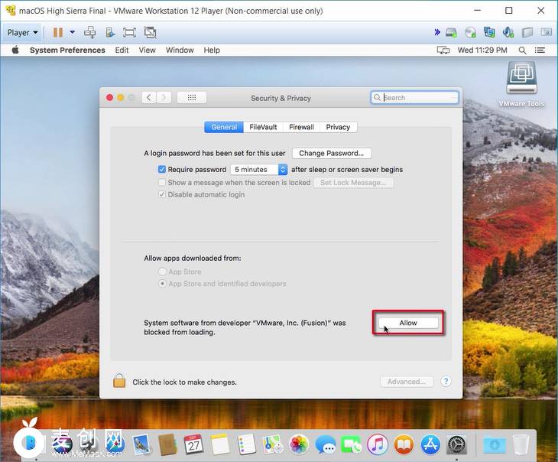Viewport: 558px width, 462px height.
Task: Click Allow for the blocked VMware software
Action: click(408, 323)
